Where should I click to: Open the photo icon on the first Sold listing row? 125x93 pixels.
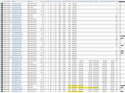coord(2,61)
